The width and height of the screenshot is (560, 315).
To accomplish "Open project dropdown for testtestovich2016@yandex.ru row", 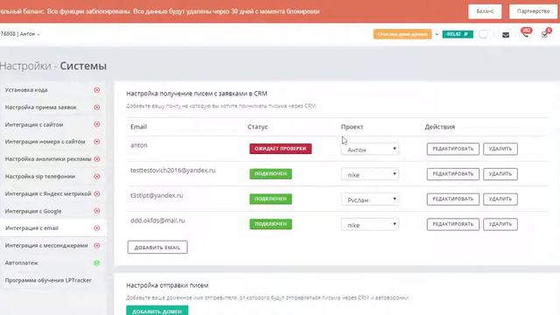I will pos(369,174).
